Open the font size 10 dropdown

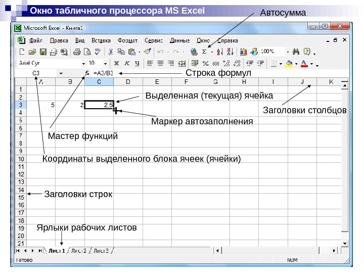tap(105, 63)
